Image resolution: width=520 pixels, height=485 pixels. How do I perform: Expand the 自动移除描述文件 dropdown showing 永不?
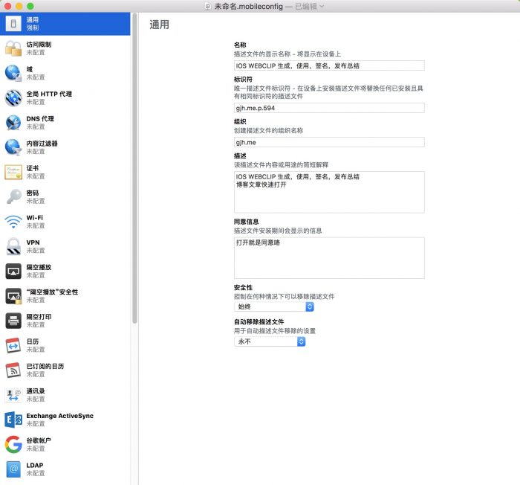pos(270,341)
